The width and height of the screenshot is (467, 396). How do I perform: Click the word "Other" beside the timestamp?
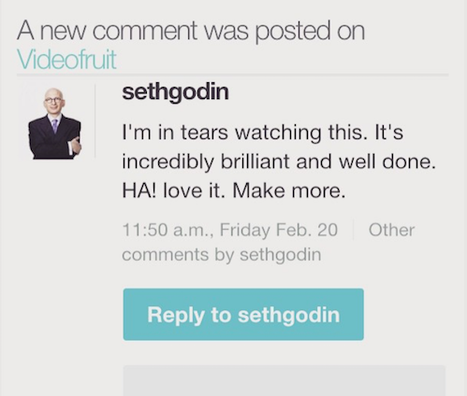coord(392,230)
